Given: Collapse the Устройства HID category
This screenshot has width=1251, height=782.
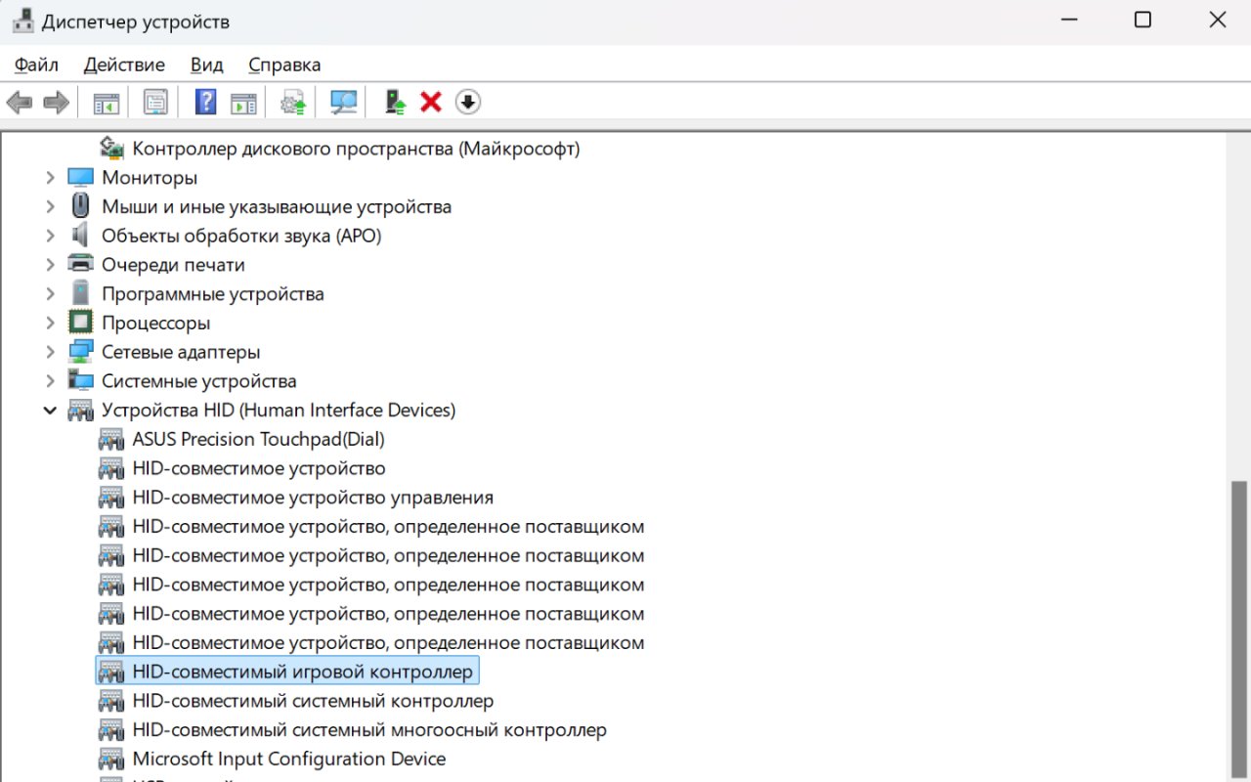Looking at the screenshot, I should (x=50, y=411).
